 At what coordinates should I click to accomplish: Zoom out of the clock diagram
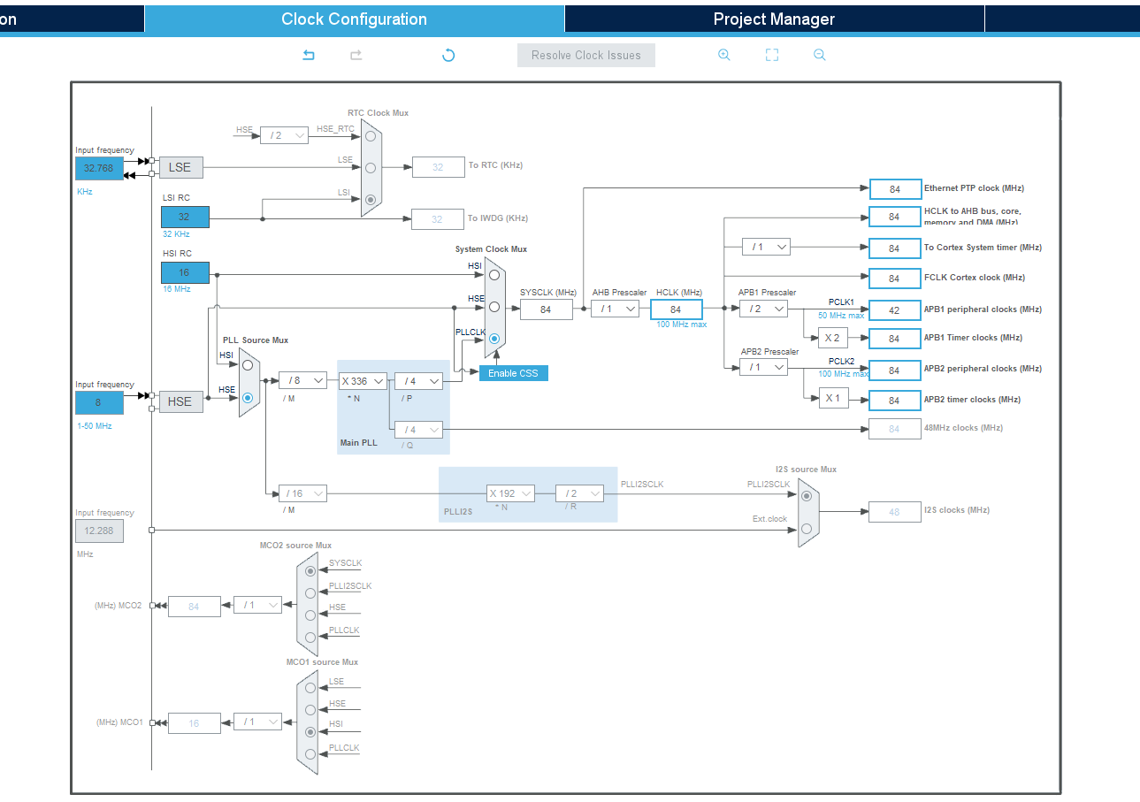(x=820, y=55)
